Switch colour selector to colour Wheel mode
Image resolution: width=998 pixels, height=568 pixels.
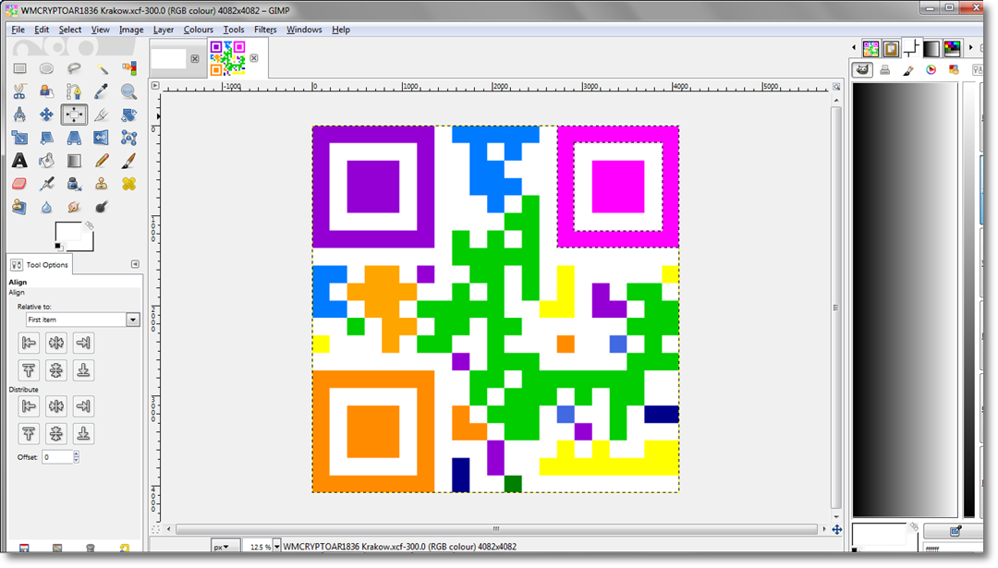[931, 70]
